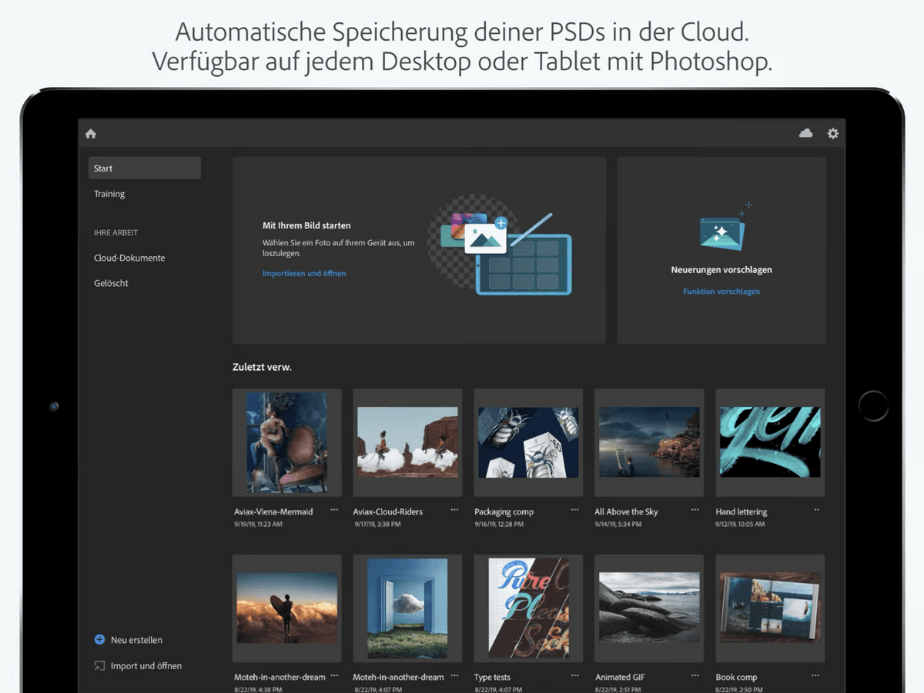The width and height of the screenshot is (924, 693).
Task: Show Cloud-Dokumente in the sidebar
Action: pyautogui.click(x=129, y=258)
